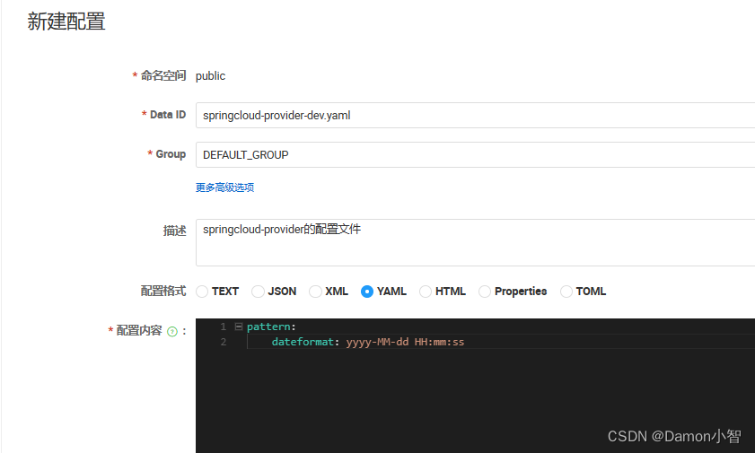Click the Data ID input field

(474, 115)
